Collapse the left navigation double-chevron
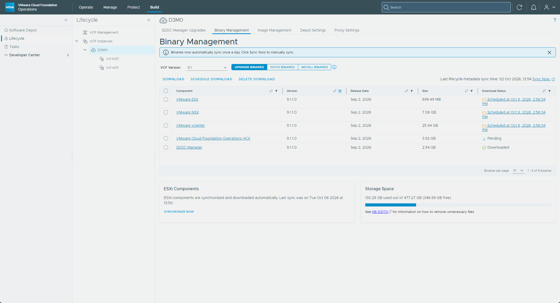This screenshot has height=303, width=560. click(66, 20)
